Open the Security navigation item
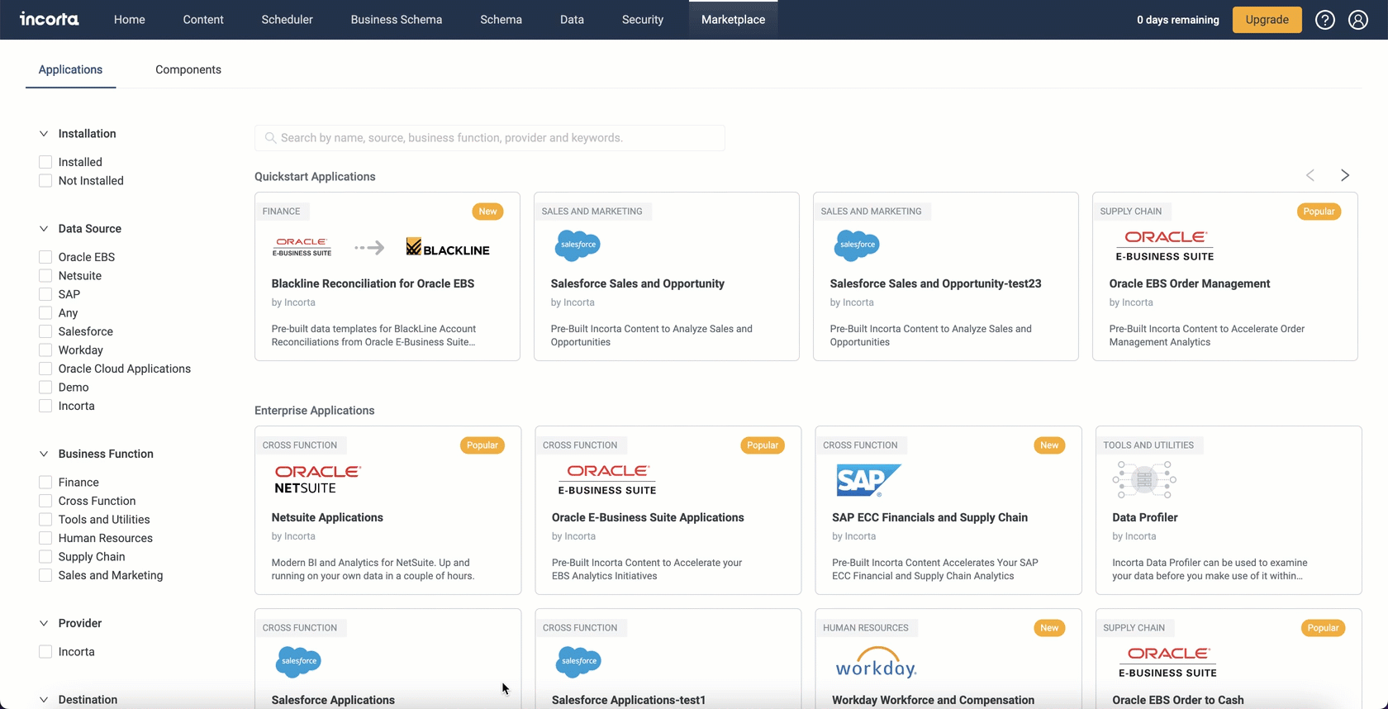This screenshot has width=1388, height=709. (643, 20)
